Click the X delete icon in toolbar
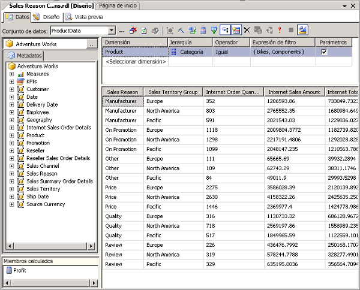 pos(247,30)
